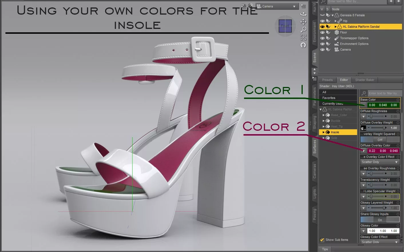Screen dimensions: 404x252
Task: Click the Front face of the view cube
Action: [285, 26]
